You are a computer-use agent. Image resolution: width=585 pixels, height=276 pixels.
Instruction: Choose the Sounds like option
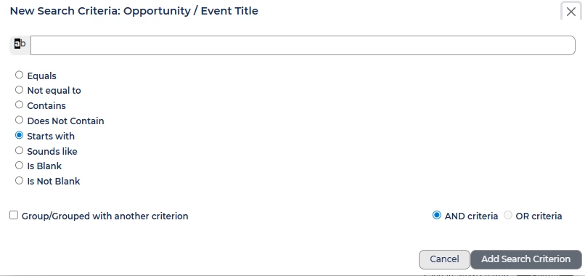[19, 150]
